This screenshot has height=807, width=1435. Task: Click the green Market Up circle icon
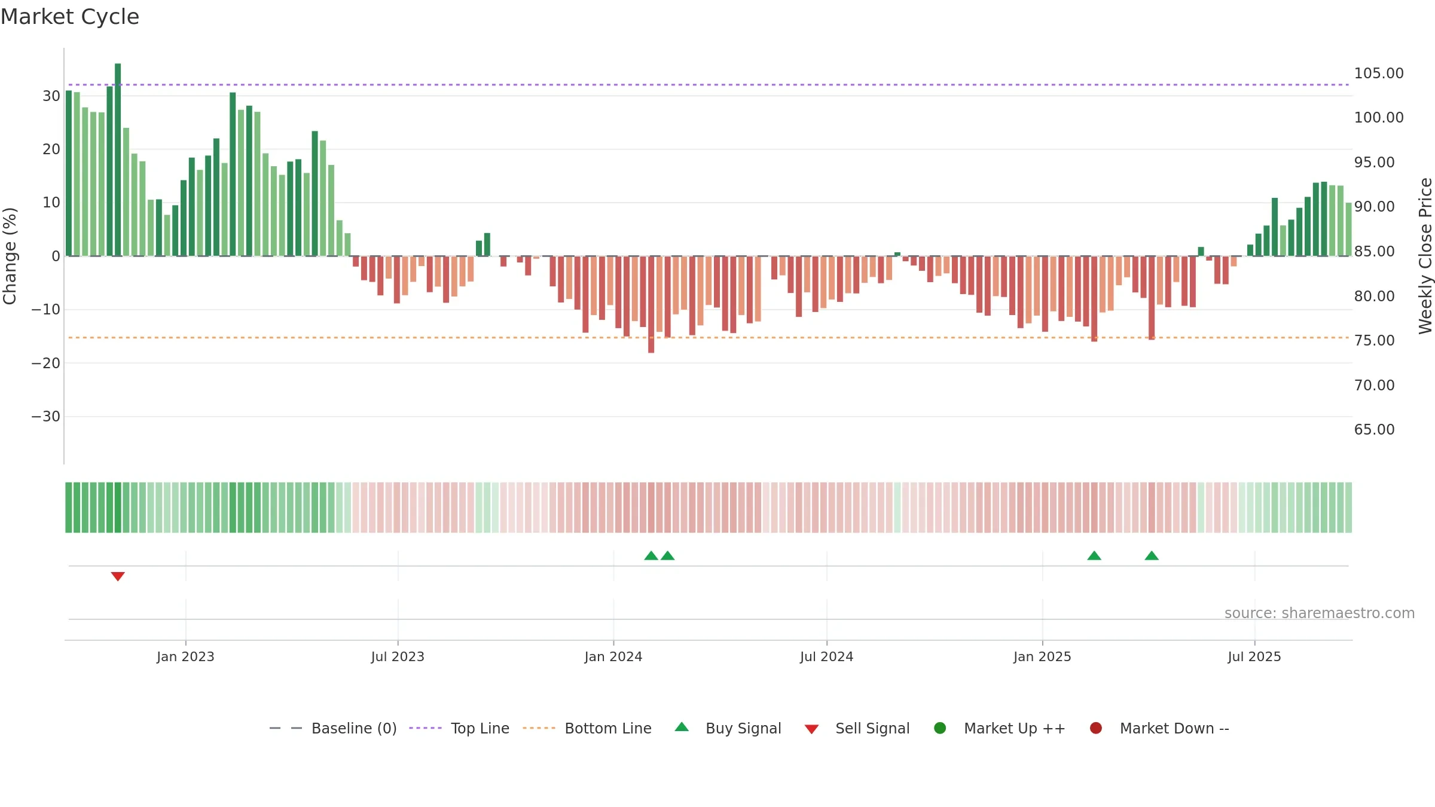pyautogui.click(x=940, y=728)
